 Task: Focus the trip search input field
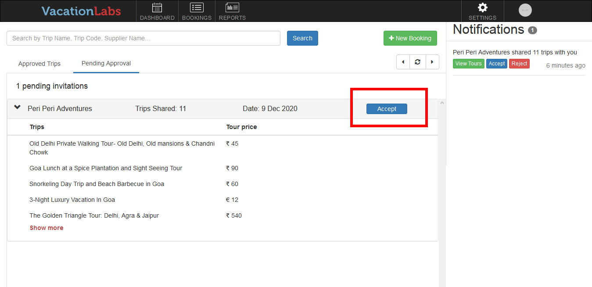(x=143, y=38)
